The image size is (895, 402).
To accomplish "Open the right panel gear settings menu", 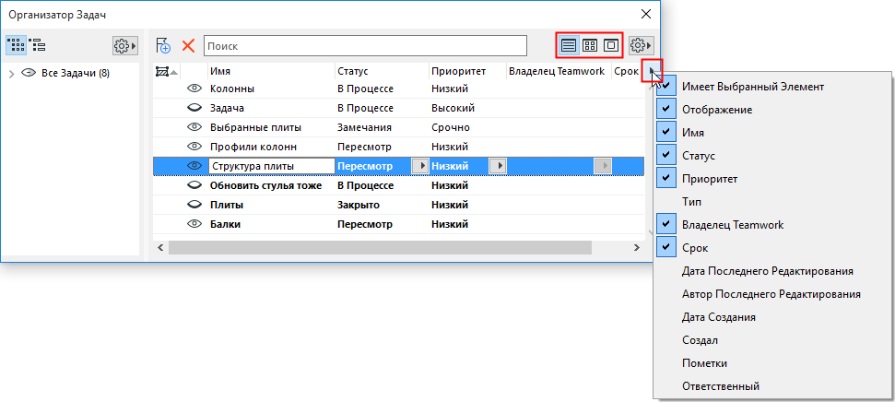I will coord(641,45).
